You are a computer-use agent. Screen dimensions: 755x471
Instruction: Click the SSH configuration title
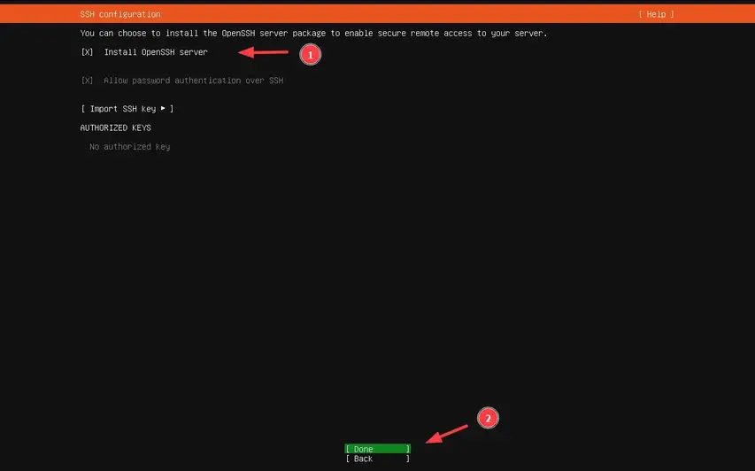[120, 14]
